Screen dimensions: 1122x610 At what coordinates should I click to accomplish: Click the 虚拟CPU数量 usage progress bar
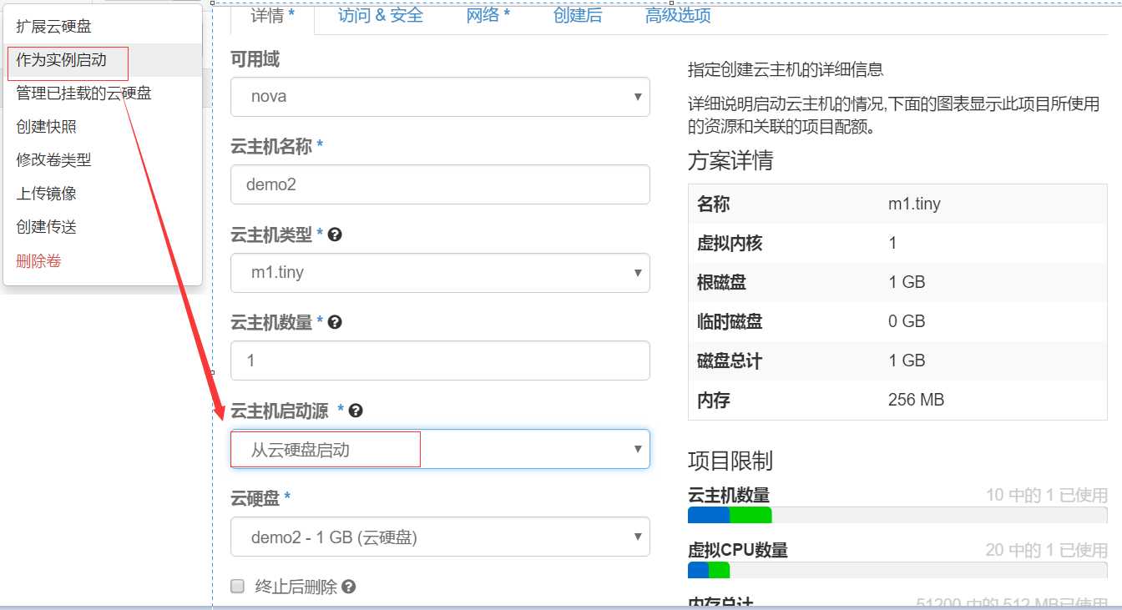[897, 570]
